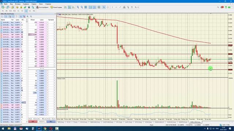Select the H1 timeframe
This screenshot has height=131, width=234.
pyautogui.click(x=18, y=11)
